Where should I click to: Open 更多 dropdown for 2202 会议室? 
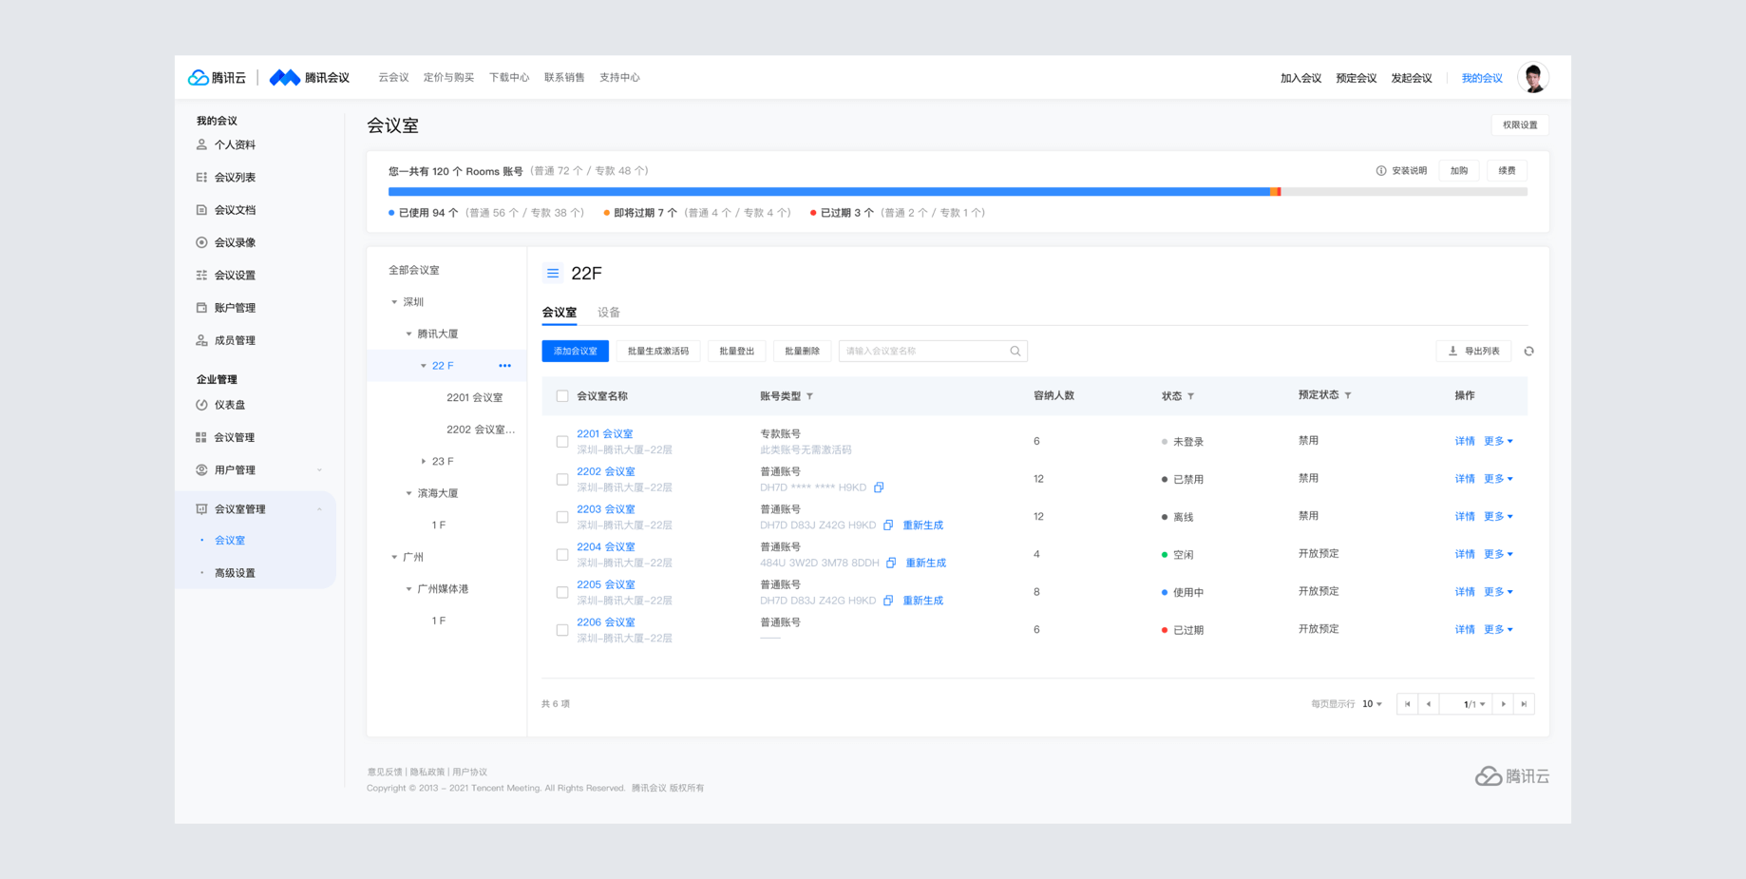(1498, 479)
